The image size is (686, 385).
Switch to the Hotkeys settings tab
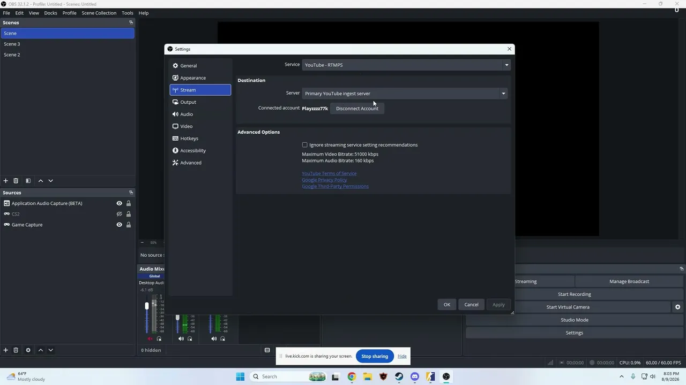200,138
